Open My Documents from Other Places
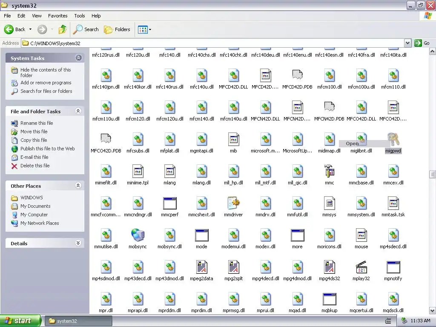The image size is (436, 327). (35, 206)
